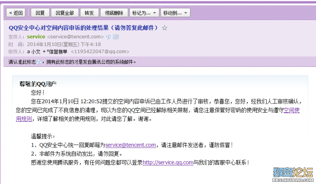The width and height of the screenshot is (316, 184).
Task: Star this email with the star icon
Action: click(164, 28)
